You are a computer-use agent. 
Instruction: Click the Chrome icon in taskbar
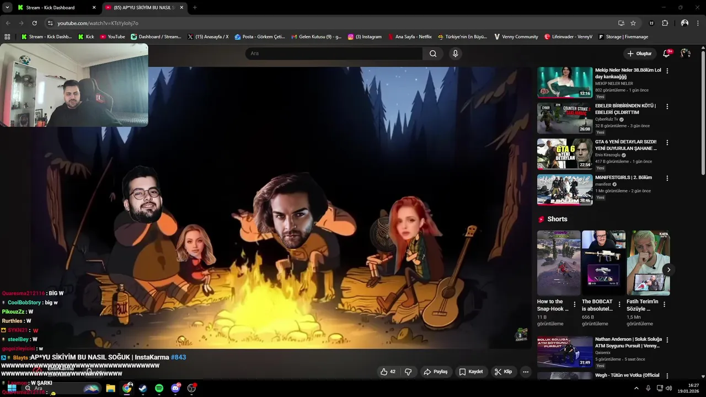click(127, 388)
